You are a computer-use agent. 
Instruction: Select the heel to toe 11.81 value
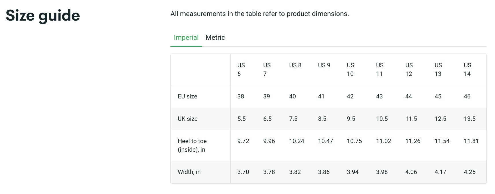pyautogui.click(x=471, y=141)
